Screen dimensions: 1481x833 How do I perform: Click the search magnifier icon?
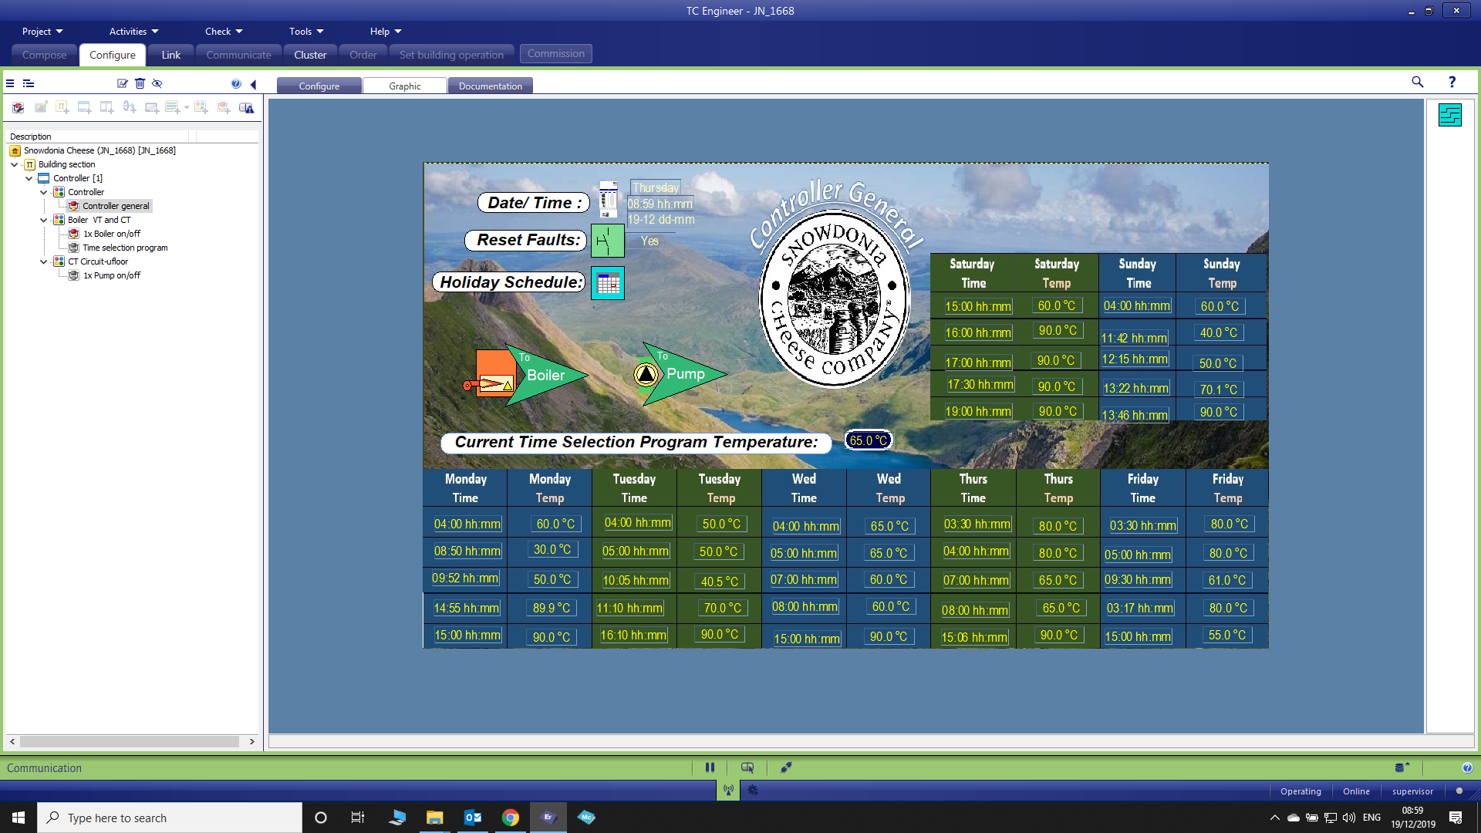1417,82
